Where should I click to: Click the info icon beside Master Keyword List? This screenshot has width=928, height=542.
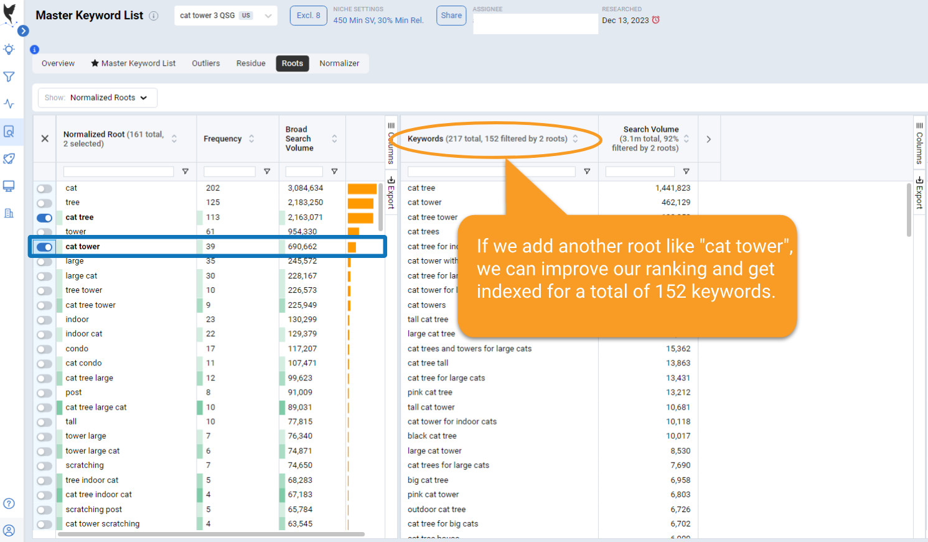point(154,16)
